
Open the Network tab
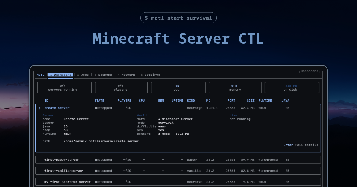point(126,75)
